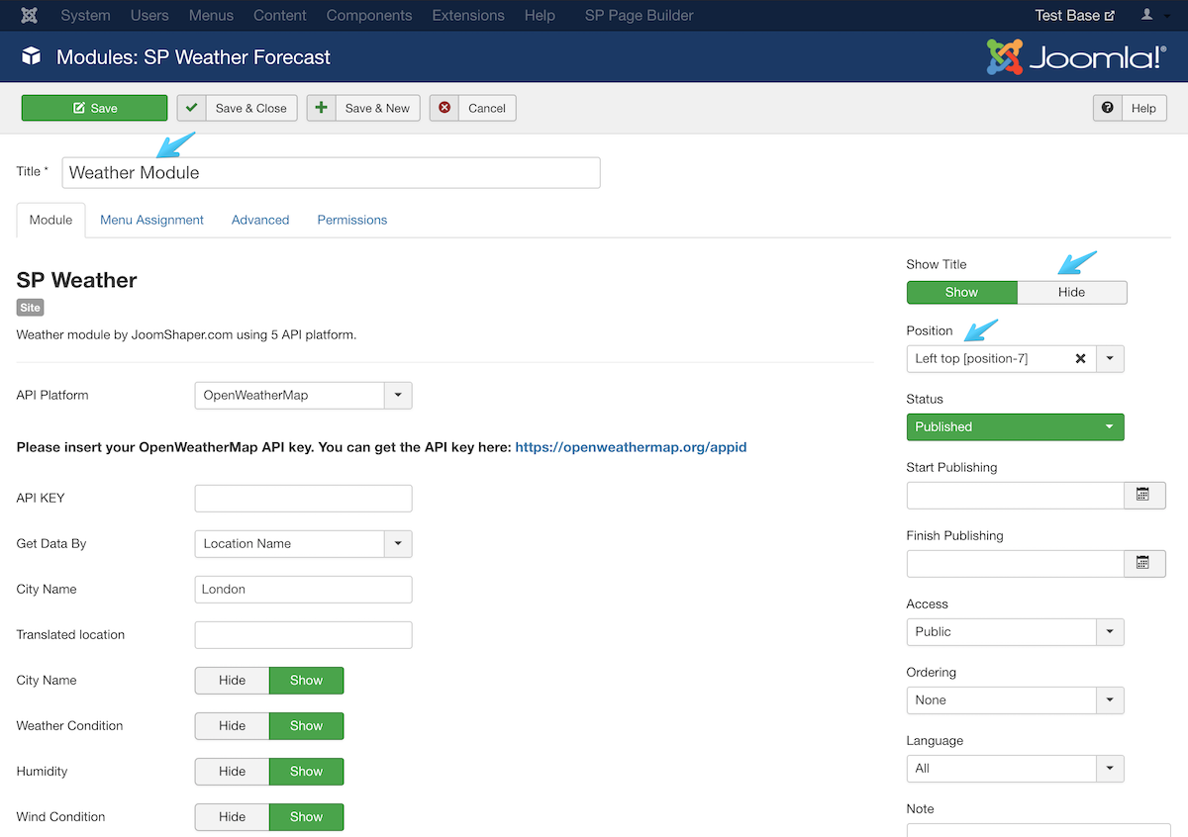This screenshot has width=1188, height=837.
Task: Click the question mark Help icon
Action: pyautogui.click(x=1107, y=108)
